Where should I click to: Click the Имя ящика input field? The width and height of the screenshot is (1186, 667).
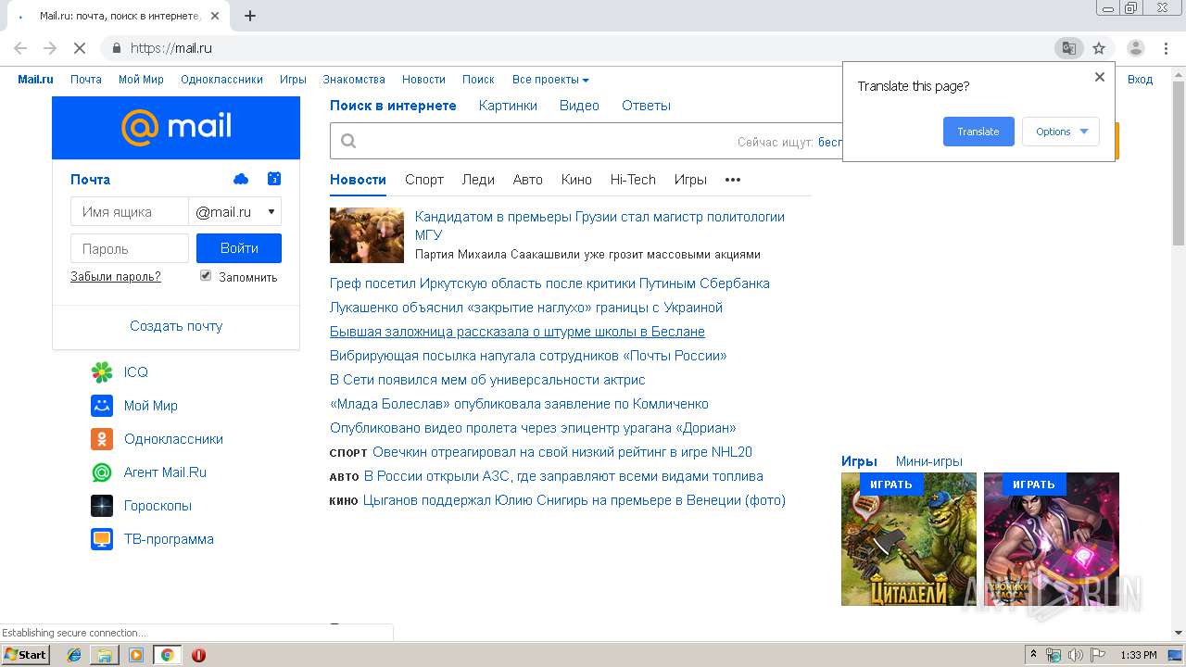point(130,212)
